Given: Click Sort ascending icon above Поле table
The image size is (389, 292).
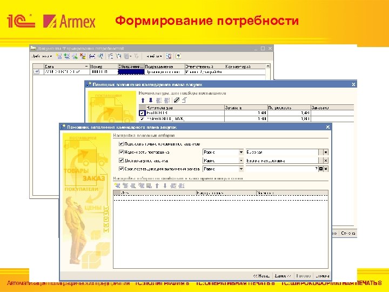Looking at the screenshot, I should [x=173, y=185].
